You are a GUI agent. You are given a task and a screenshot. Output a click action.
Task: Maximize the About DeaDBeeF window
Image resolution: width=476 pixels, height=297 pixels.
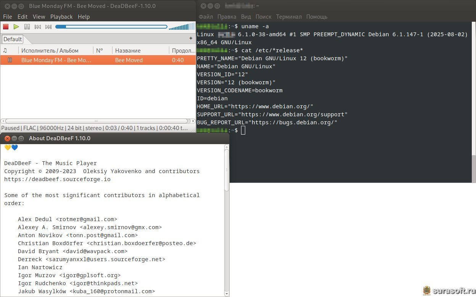pos(21,138)
